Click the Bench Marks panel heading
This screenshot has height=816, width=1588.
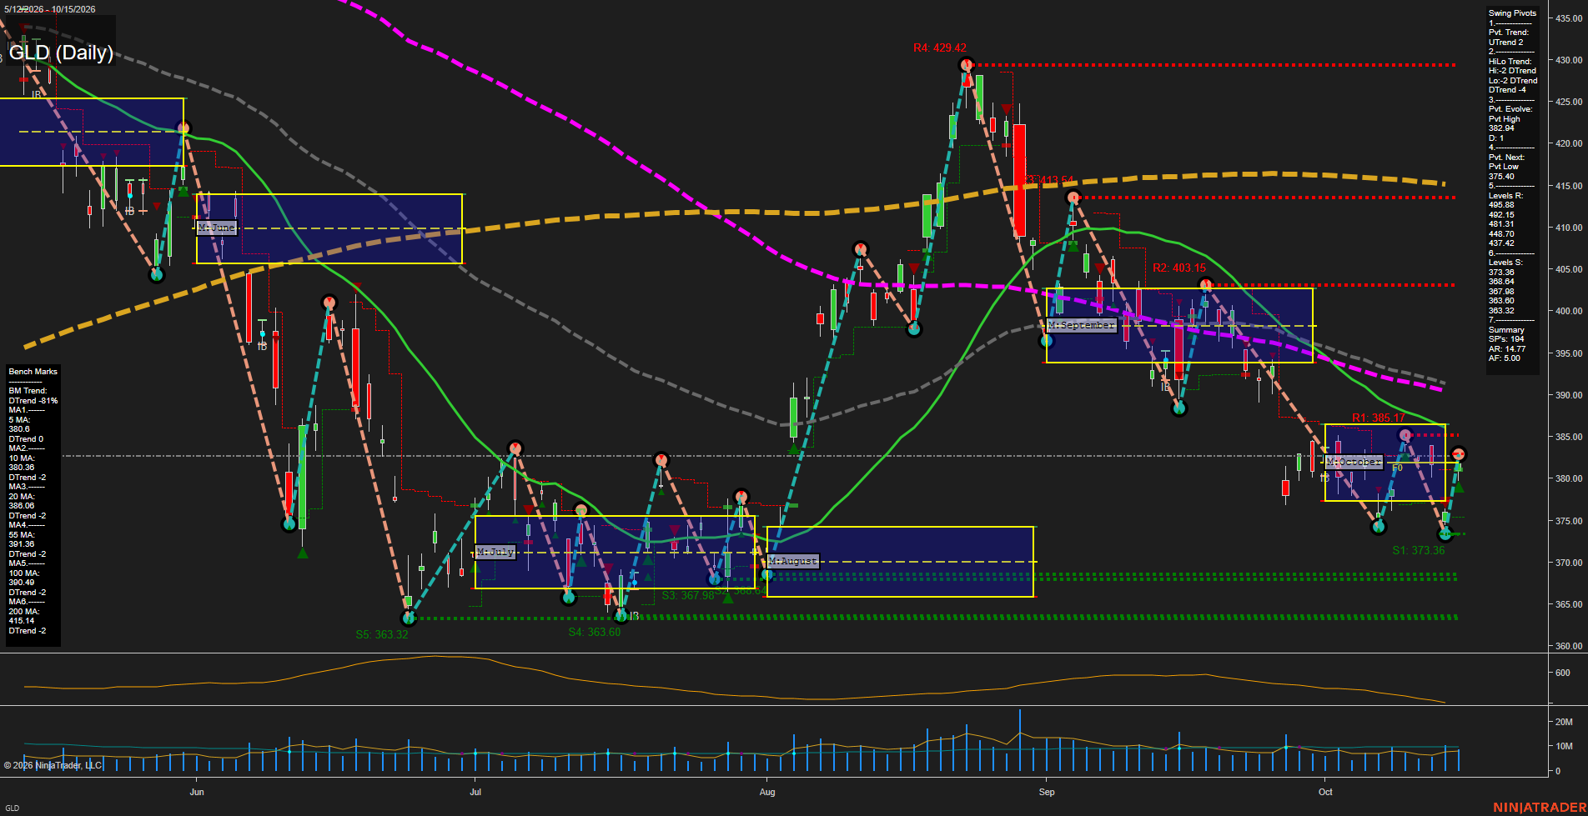point(33,372)
